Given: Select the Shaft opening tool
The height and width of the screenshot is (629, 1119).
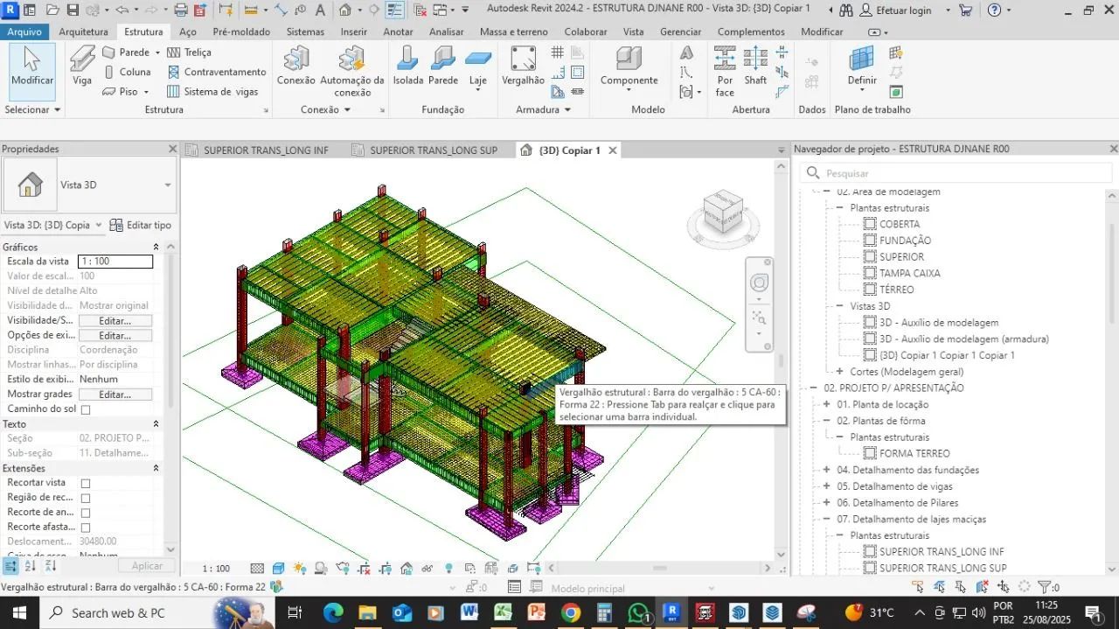Looking at the screenshot, I should click(755, 66).
